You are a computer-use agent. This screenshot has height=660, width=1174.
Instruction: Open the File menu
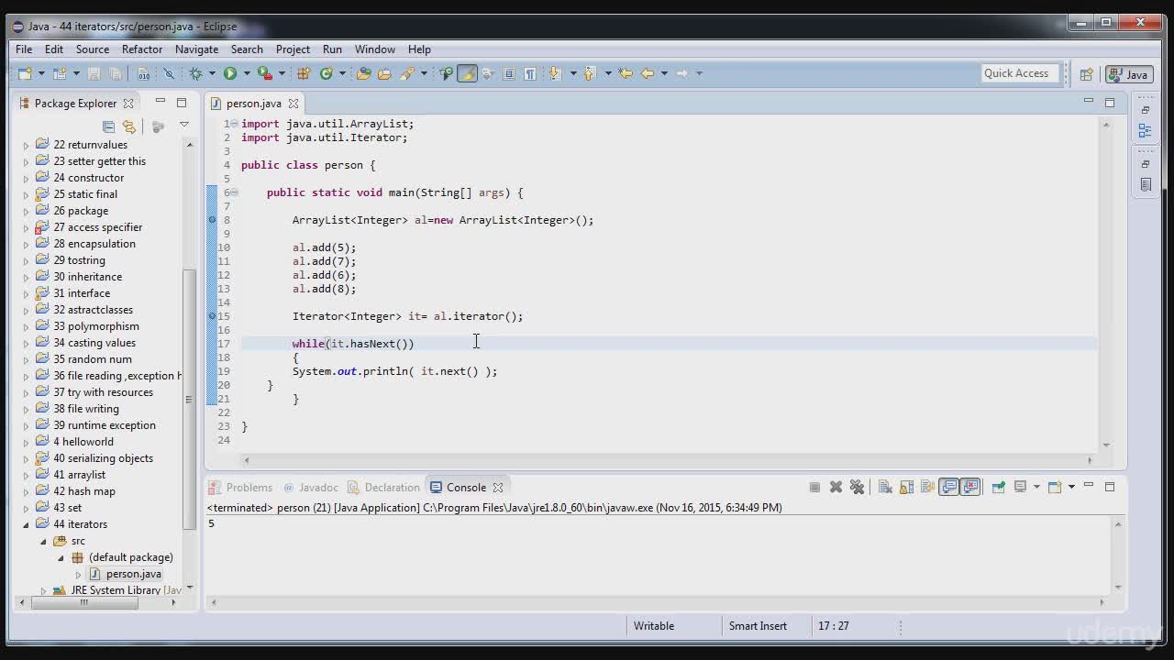(24, 49)
